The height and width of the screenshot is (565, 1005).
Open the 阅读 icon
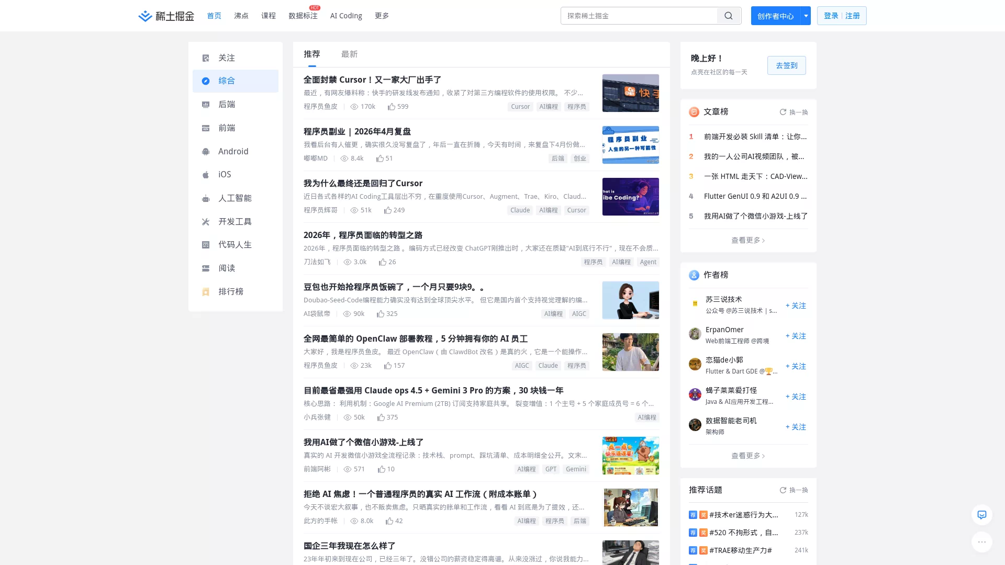pyautogui.click(x=206, y=268)
